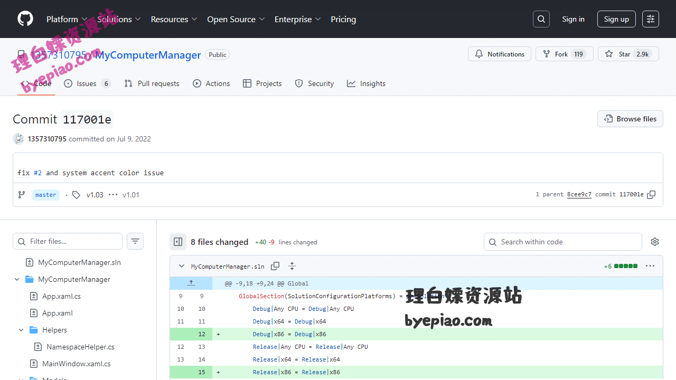Switch to the Issues tab

click(87, 83)
